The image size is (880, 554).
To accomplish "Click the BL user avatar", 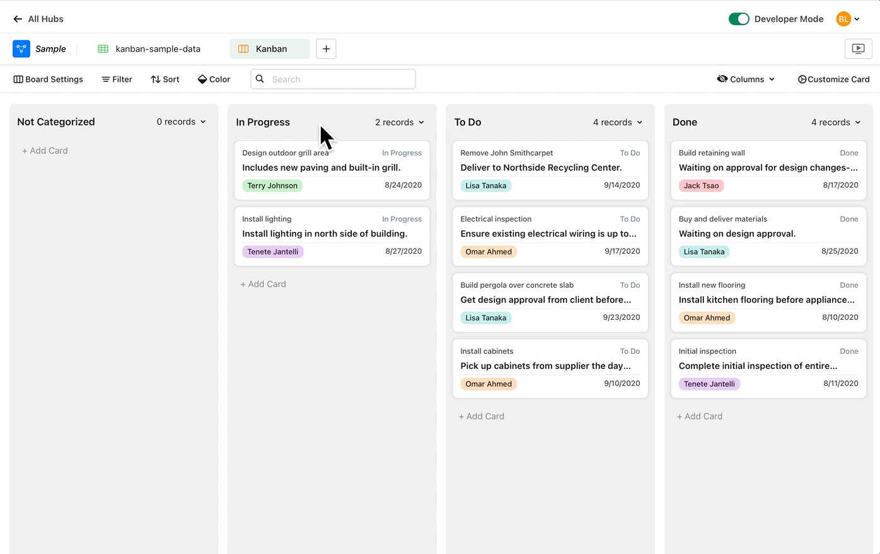I will [843, 19].
